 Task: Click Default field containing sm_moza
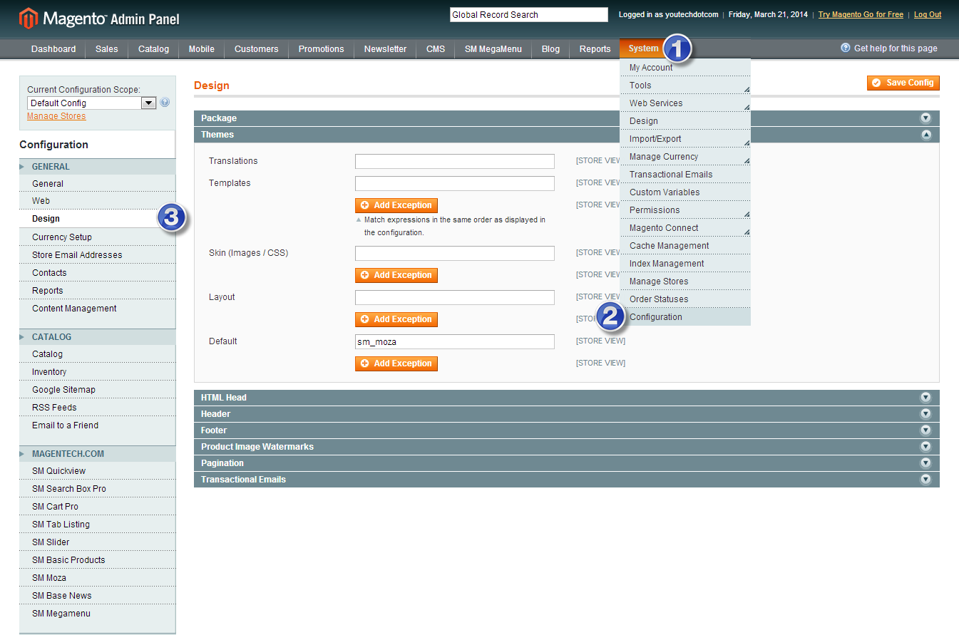pos(455,341)
